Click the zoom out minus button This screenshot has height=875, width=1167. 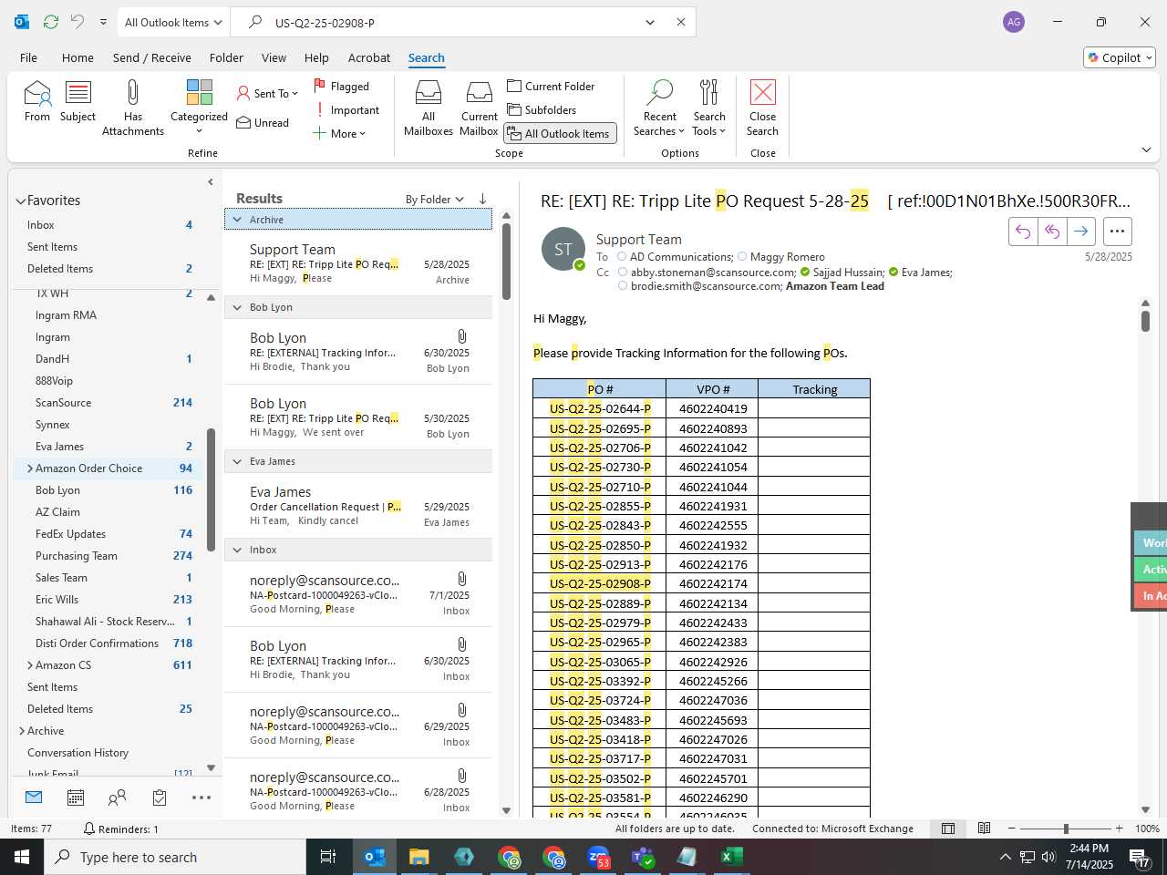point(1012,829)
